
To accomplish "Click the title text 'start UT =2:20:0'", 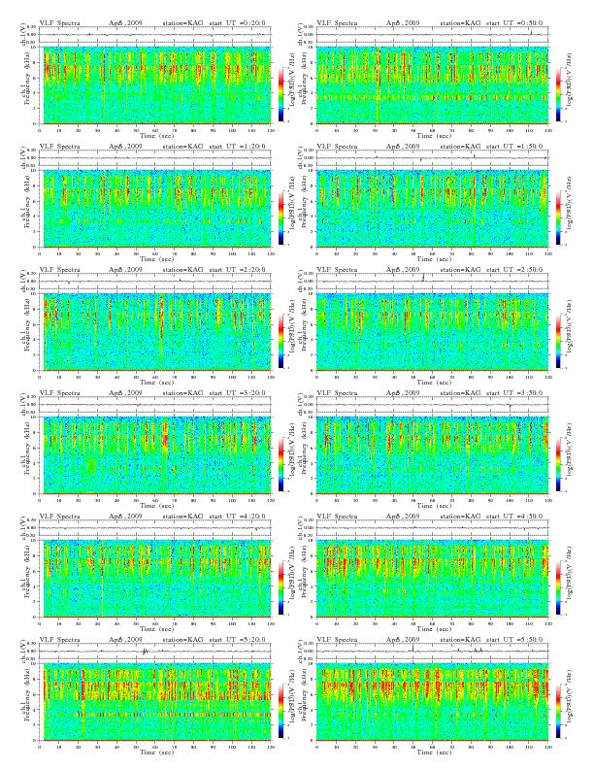I will 237,269.
